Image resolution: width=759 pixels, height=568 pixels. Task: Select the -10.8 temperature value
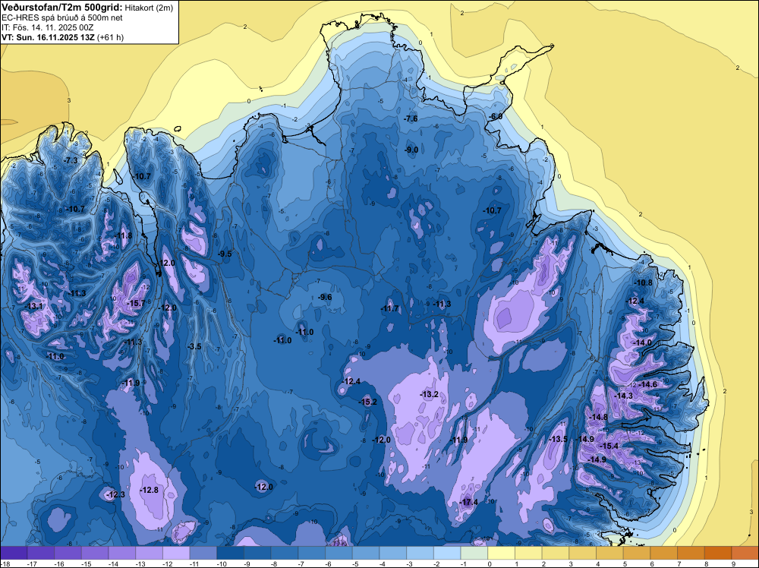[x=644, y=282]
